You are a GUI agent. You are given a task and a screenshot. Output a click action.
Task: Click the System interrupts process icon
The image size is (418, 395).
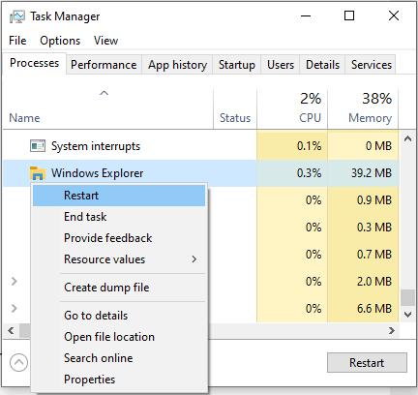click(x=38, y=146)
